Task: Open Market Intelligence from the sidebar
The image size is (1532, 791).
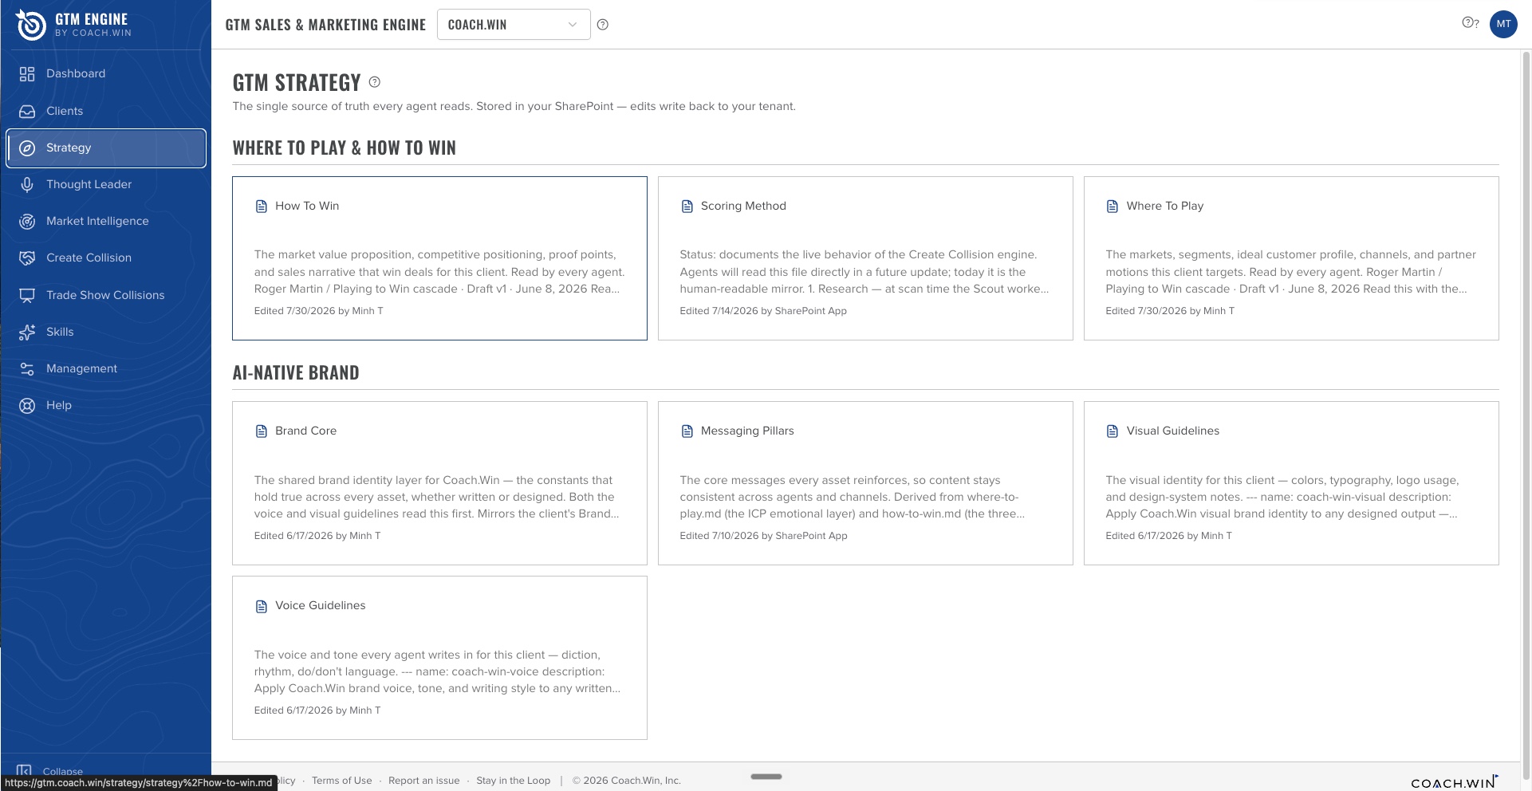Action: 106,222
